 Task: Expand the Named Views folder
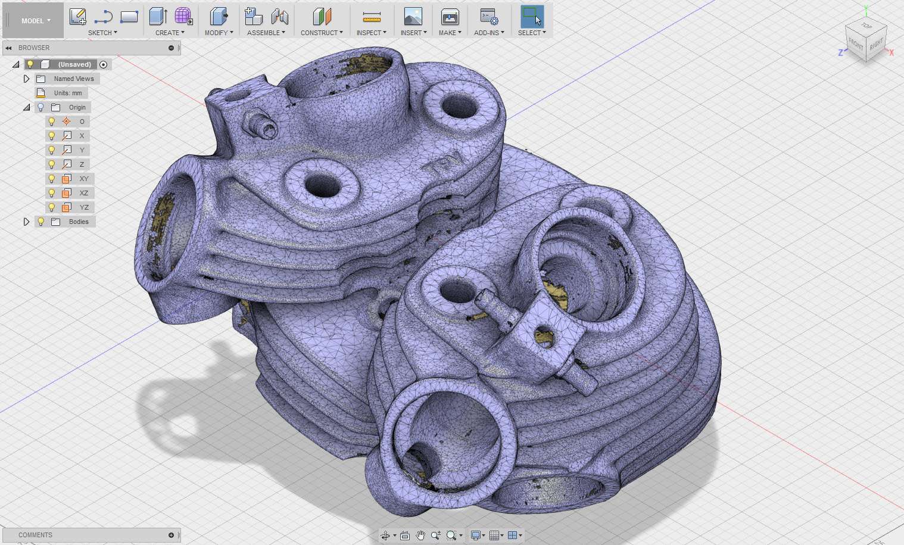tap(26, 79)
